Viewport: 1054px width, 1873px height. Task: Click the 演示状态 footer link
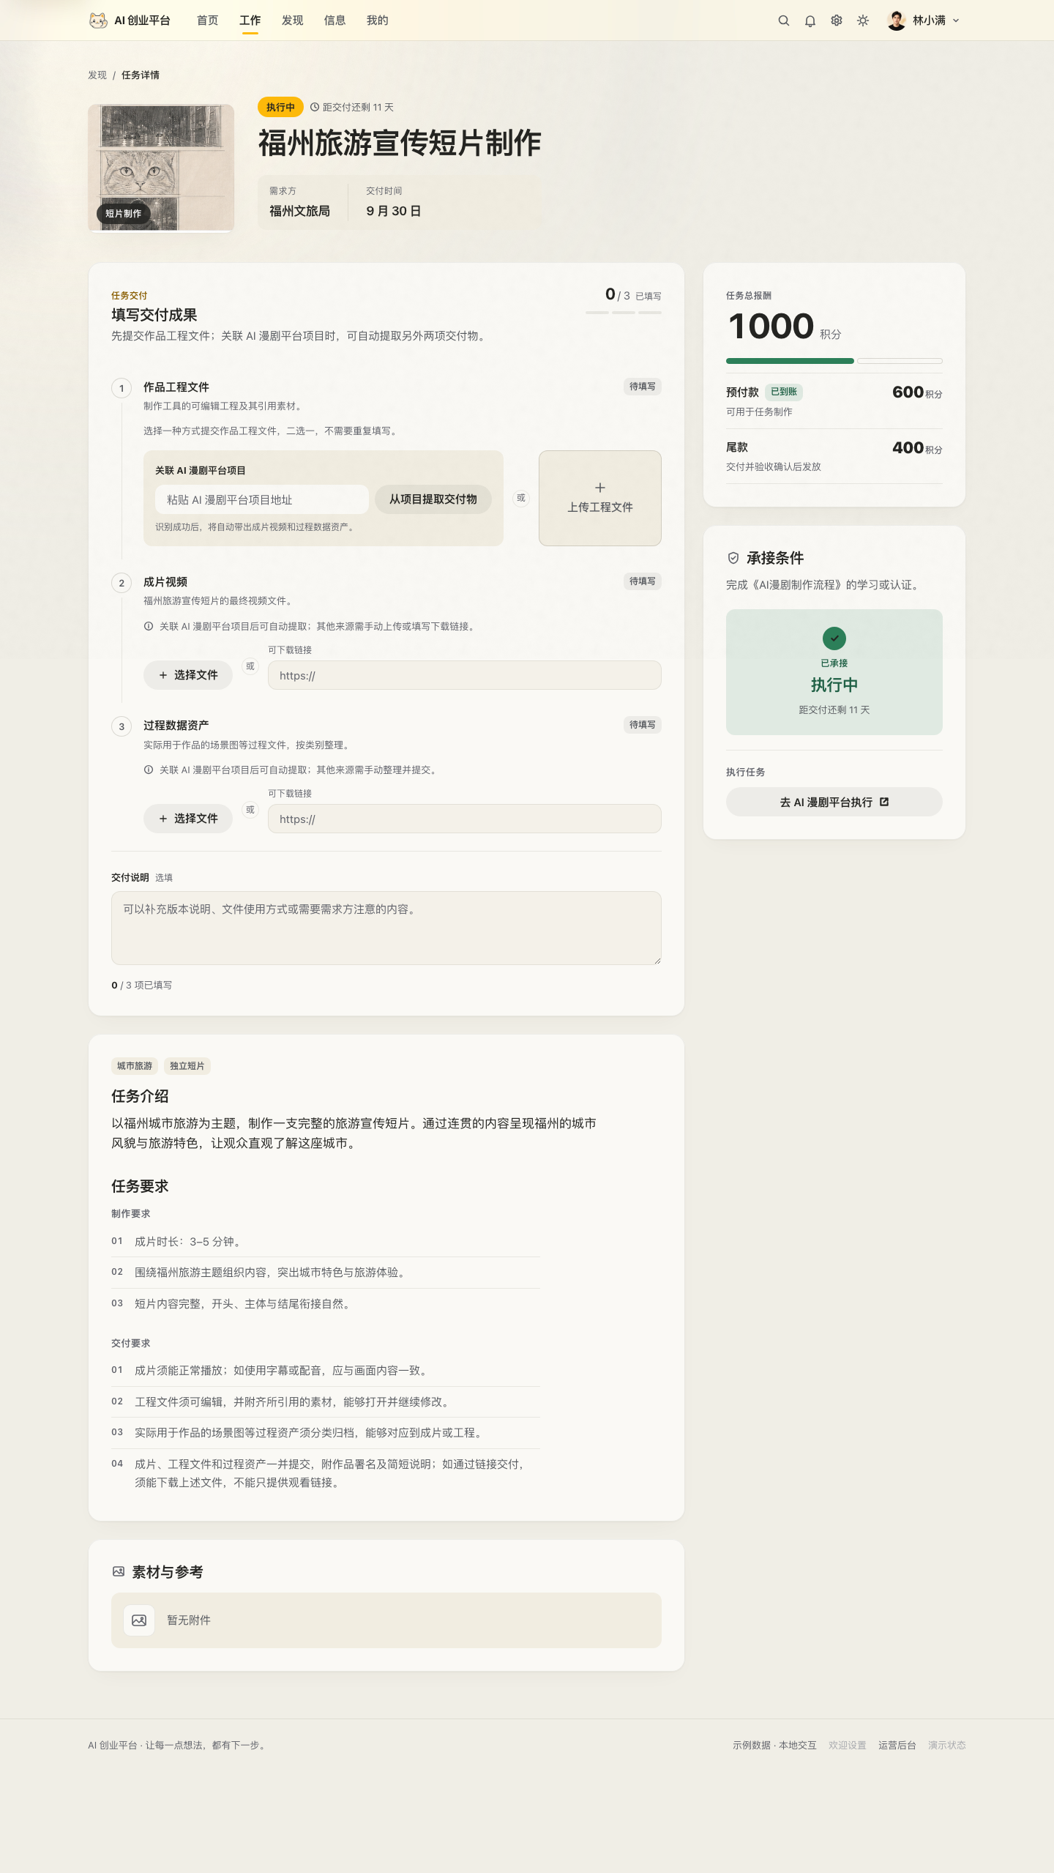947,1745
